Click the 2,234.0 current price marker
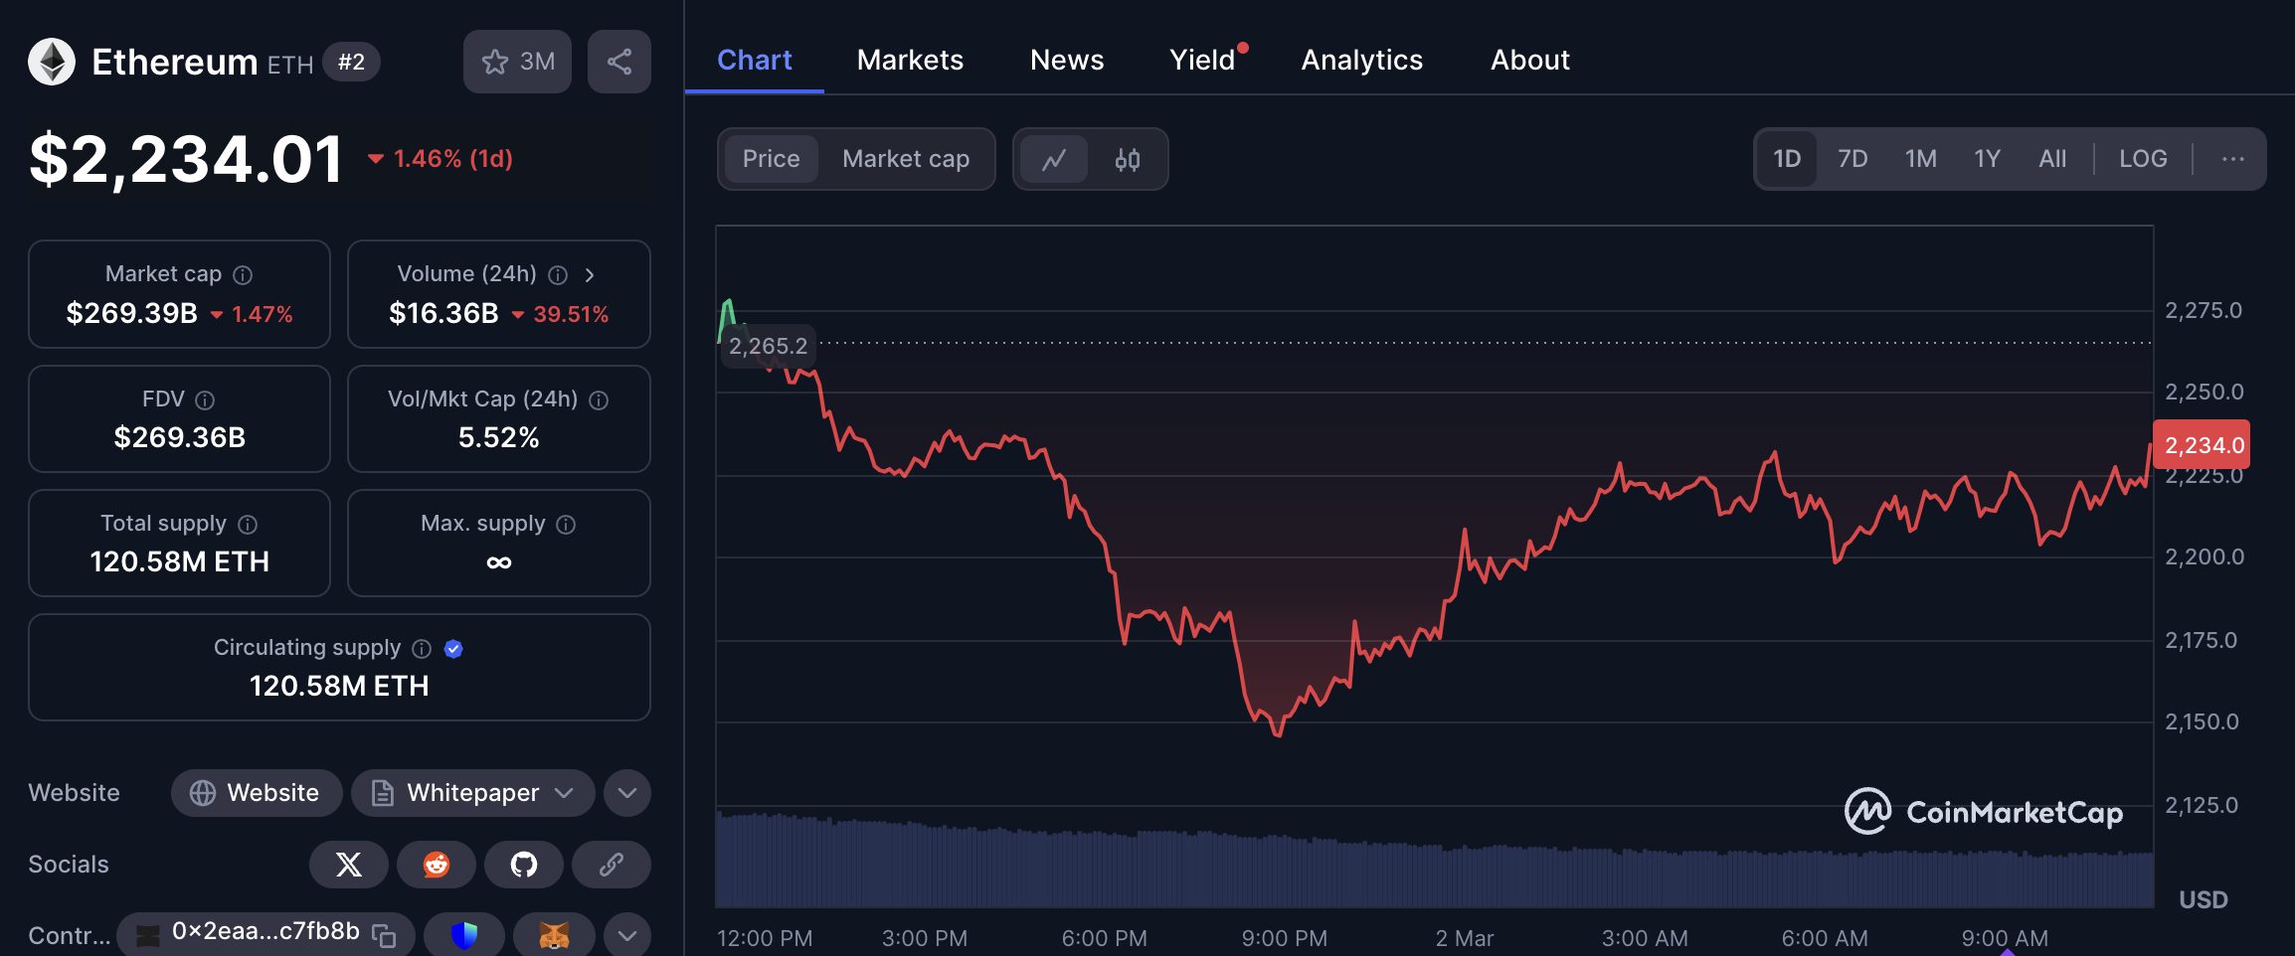Image resolution: width=2295 pixels, height=956 pixels. tap(2202, 444)
